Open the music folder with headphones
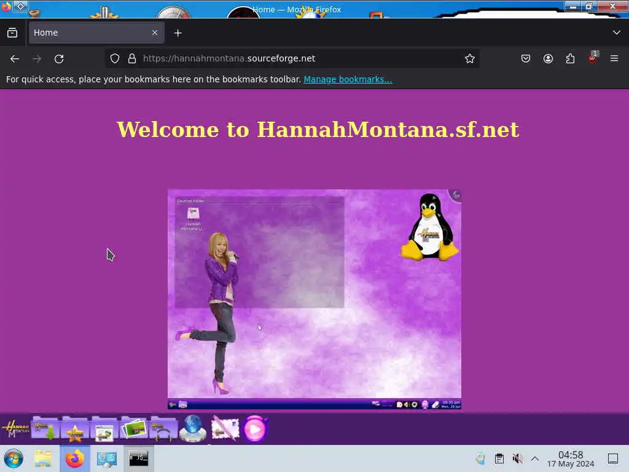629x472 pixels. (163, 428)
